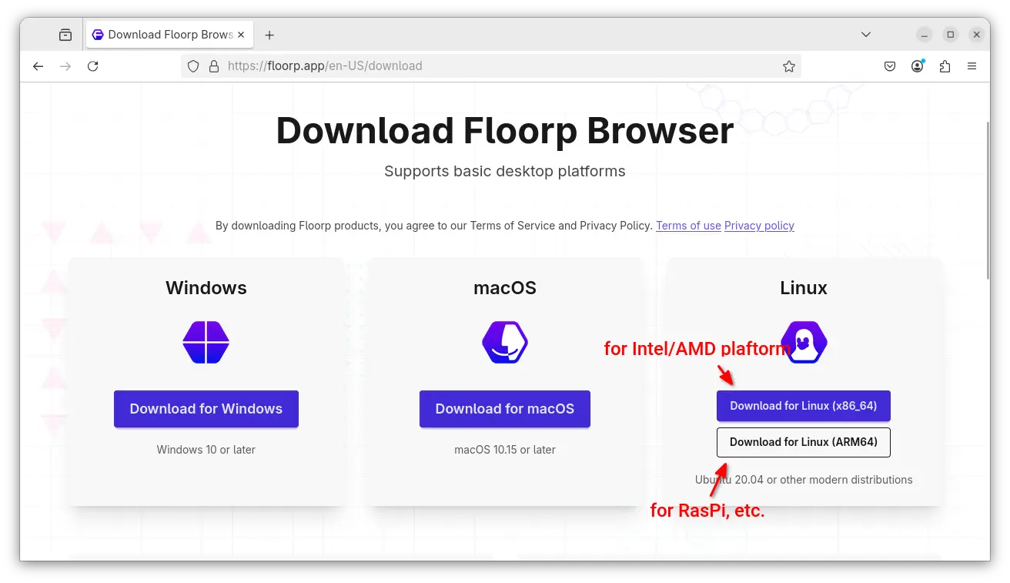1010x583 pixels.
Task: Open the Terms of use link
Action: [688, 226]
